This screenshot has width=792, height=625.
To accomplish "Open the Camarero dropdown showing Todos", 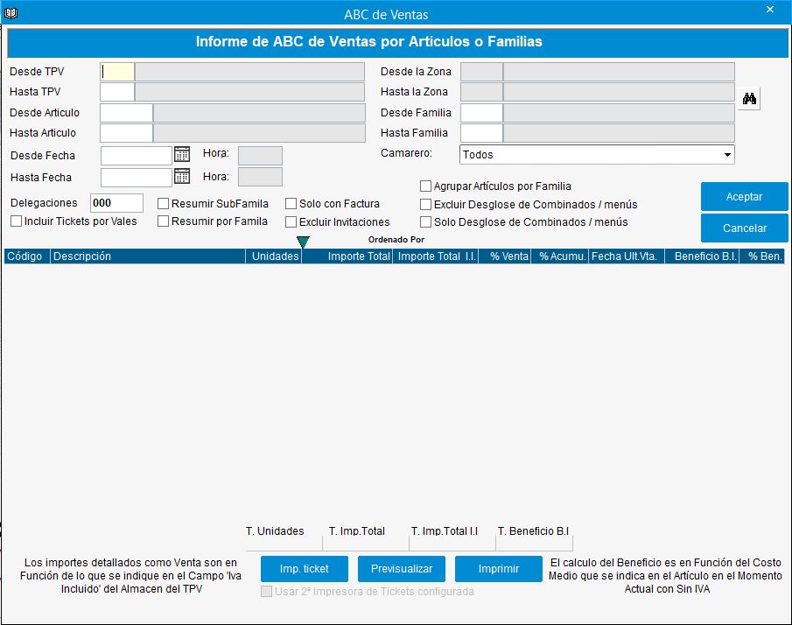I will click(x=726, y=154).
